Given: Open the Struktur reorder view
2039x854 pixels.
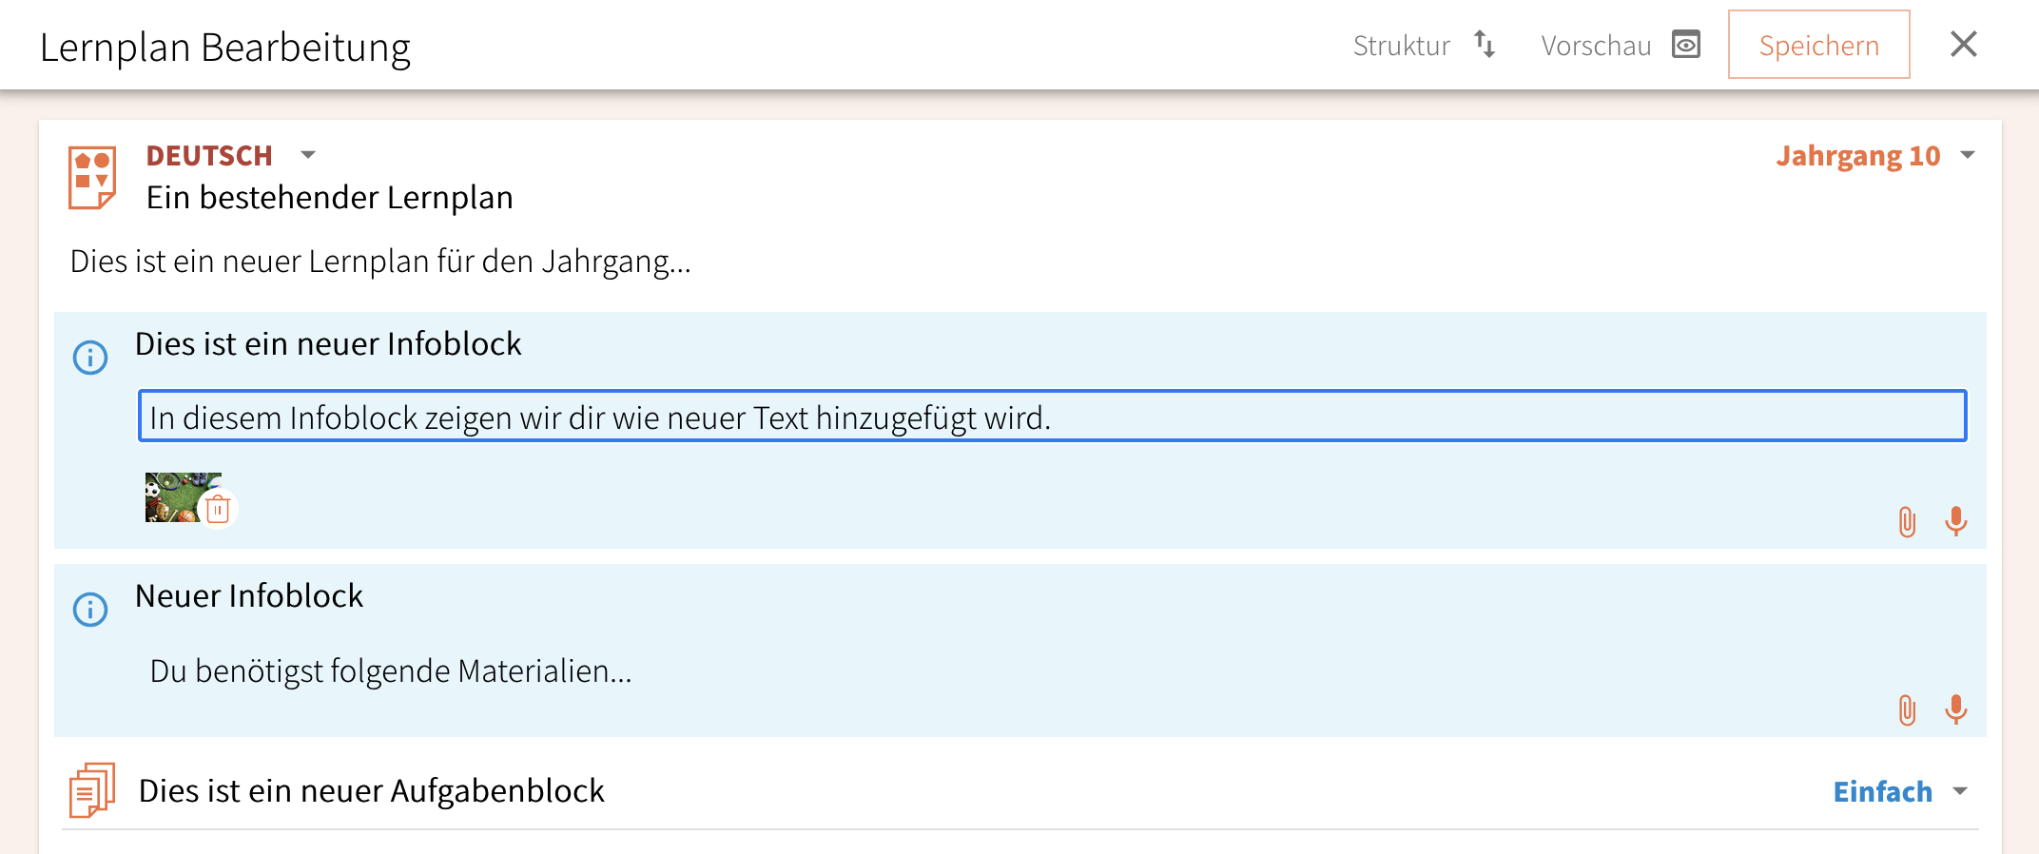Looking at the screenshot, I should point(1424,45).
